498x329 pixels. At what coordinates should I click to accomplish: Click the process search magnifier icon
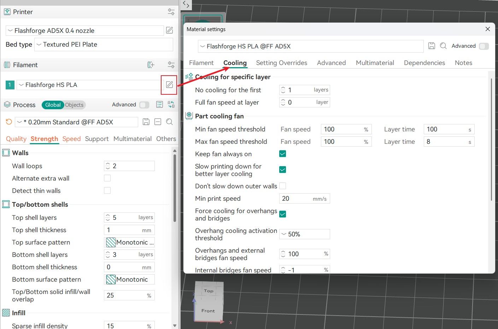[x=169, y=122]
